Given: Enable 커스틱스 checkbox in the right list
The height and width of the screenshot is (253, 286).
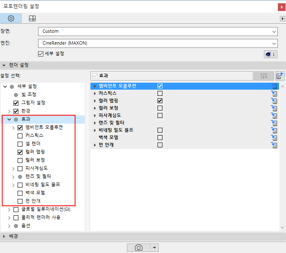Looking at the screenshot, I should 160,93.
